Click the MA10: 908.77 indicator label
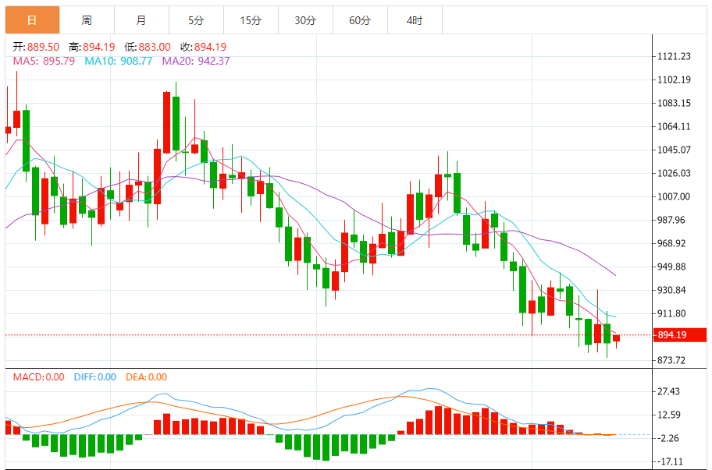The image size is (712, 470). pos(119,62)
